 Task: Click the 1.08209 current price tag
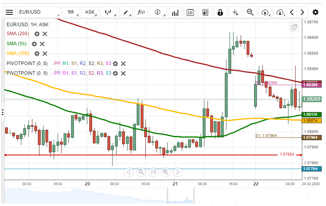312,99
